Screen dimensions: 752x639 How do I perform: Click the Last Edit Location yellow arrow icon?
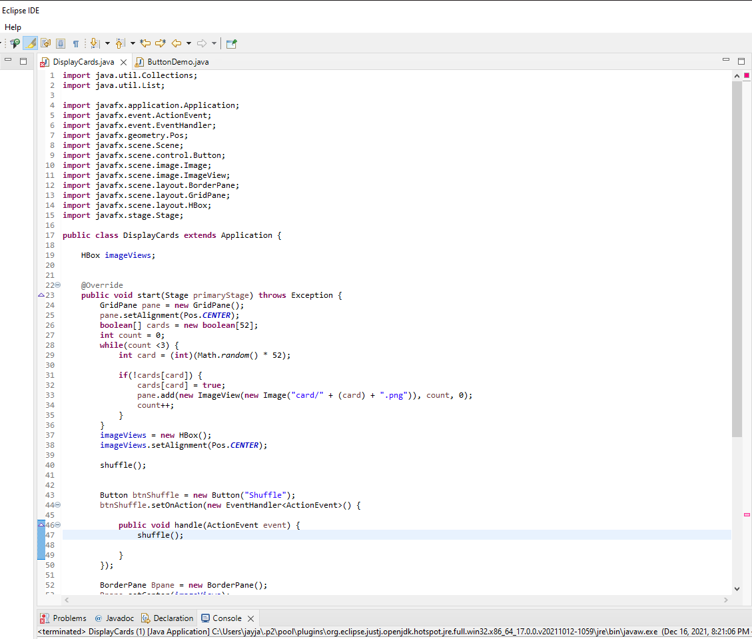coord(145,43)
